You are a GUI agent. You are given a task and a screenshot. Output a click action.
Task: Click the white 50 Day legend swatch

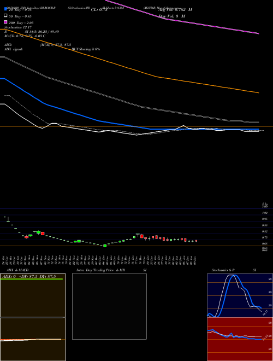tap(5, 16)
